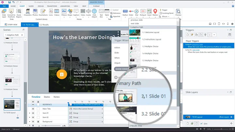
Task: Toggle visibility of Background row
Action: tap(33, 122)
